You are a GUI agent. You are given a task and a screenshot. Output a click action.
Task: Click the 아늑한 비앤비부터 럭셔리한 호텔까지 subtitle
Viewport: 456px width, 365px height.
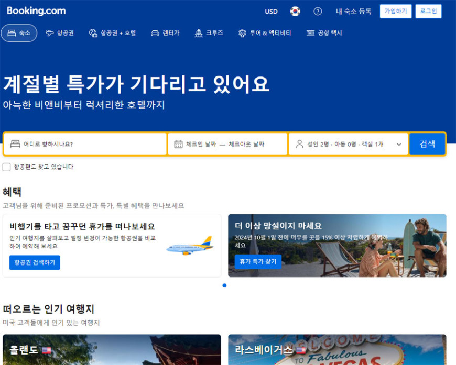pyautogui.click(x=84, y=105)
